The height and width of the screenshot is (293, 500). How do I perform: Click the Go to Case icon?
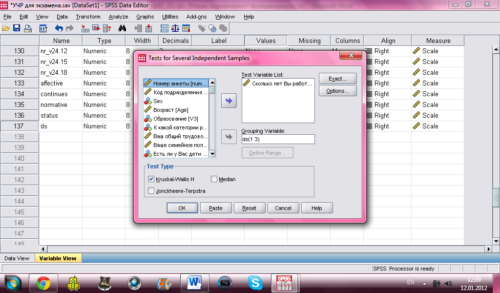85,28
